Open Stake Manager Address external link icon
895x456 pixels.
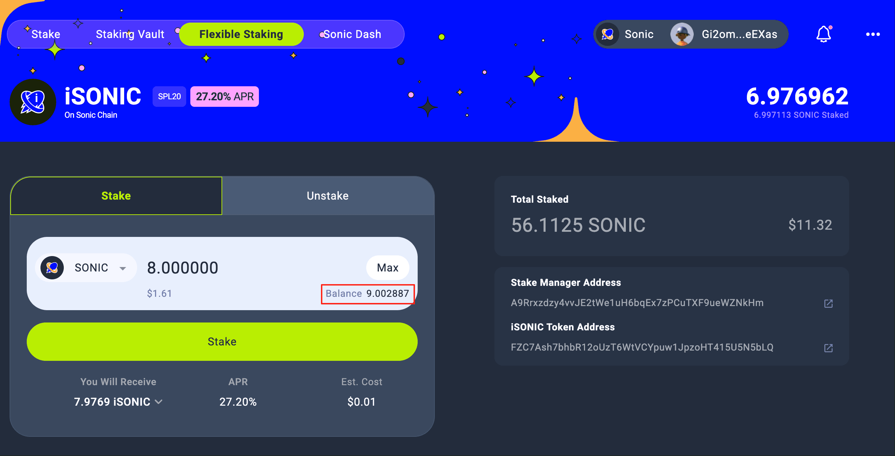[828, 303]
